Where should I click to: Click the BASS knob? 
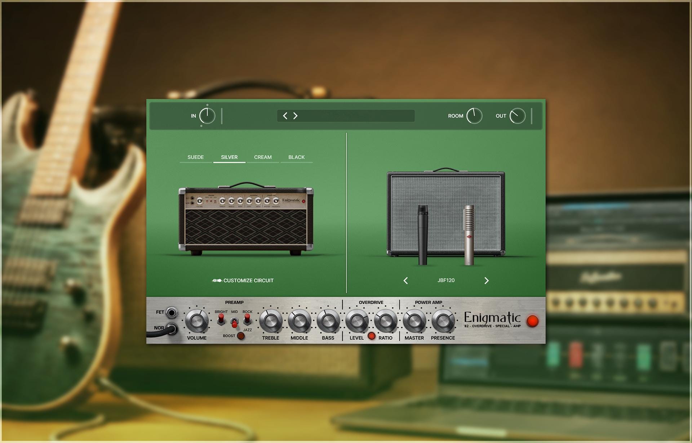click(x=328, y=321)
